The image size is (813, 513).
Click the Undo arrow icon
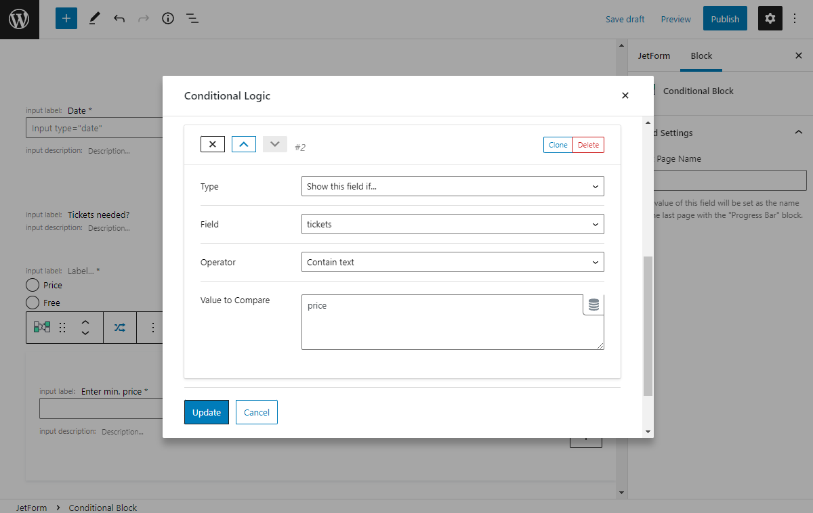[119, 18]
